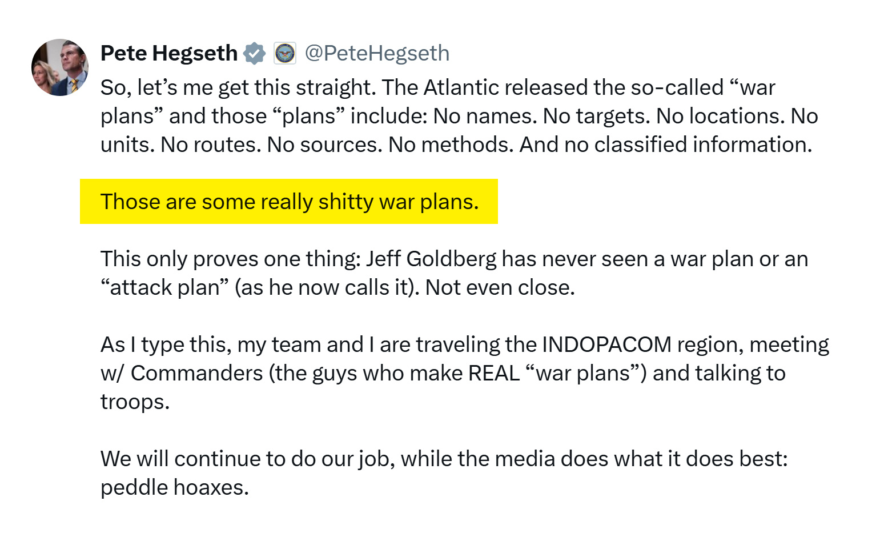Click the blue verified checkmark badge
880x537 pixels.
click(x=255, y=53)
